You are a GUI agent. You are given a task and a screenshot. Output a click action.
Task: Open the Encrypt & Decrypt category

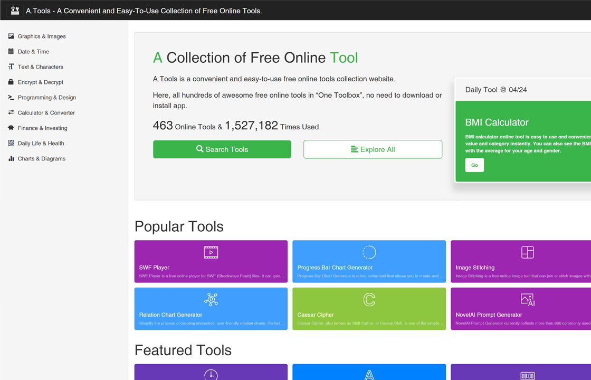40,82
